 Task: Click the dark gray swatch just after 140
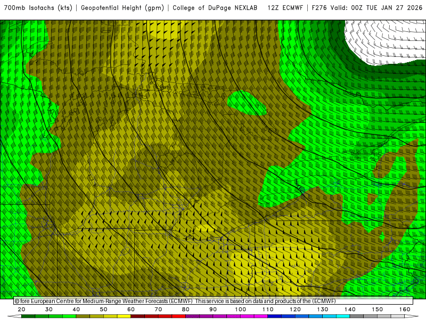356,316
